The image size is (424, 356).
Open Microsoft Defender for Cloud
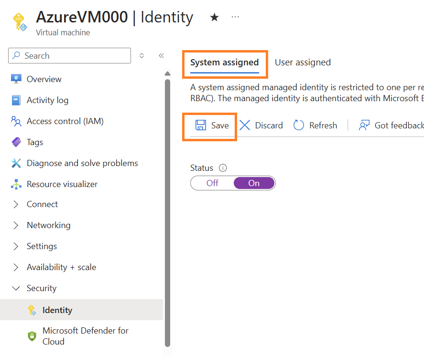[x=81, y=336]
